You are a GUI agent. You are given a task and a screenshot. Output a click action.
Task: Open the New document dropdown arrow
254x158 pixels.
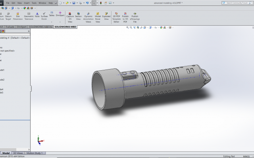pyautogui.click(x=63, y=3)
